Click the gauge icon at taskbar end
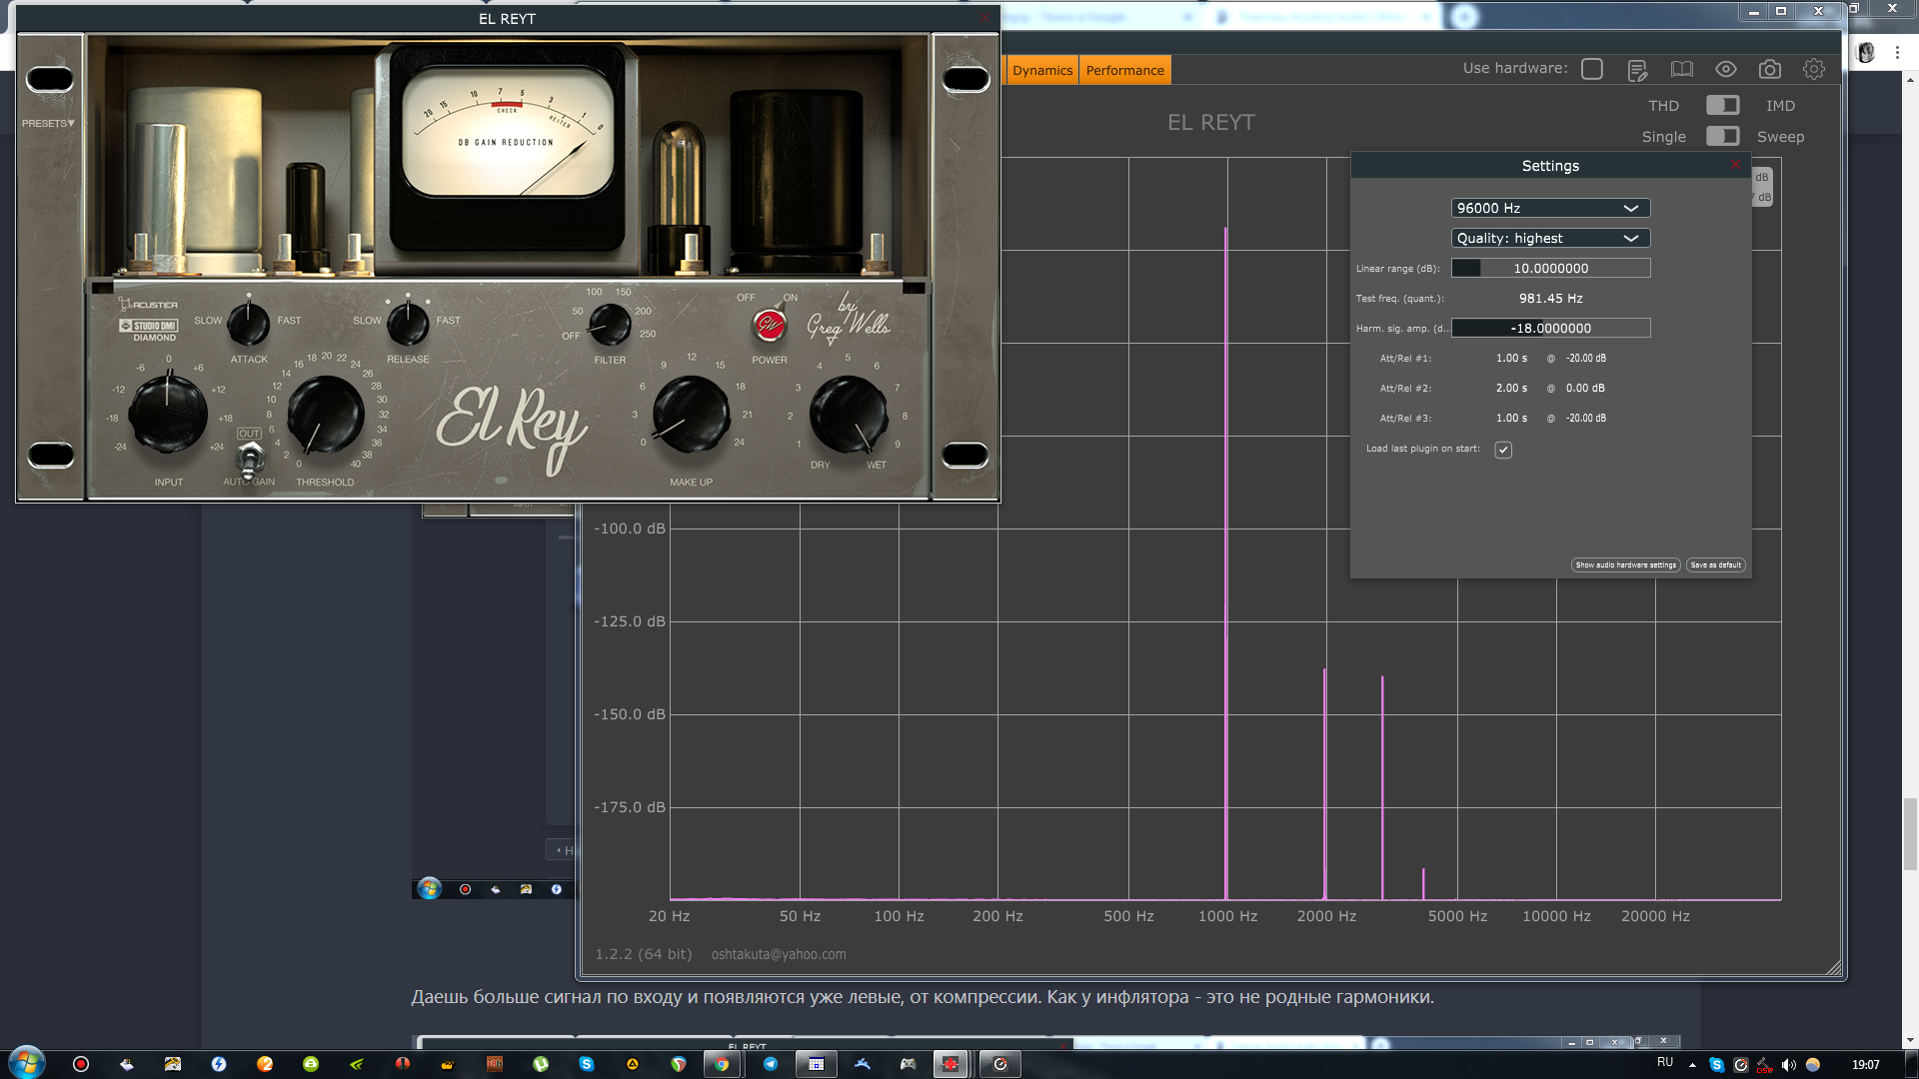 (1000, 1064)
